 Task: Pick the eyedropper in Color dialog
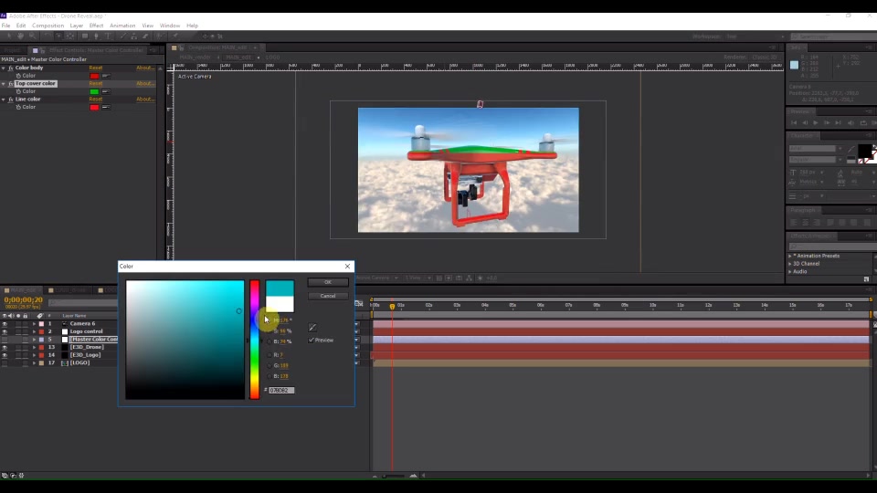coord(312,328)
